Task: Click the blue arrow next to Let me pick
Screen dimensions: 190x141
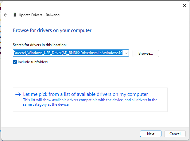Action: (x=18, y=94)
